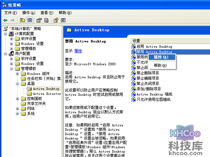Expand the 系统 node

(17, 114)
